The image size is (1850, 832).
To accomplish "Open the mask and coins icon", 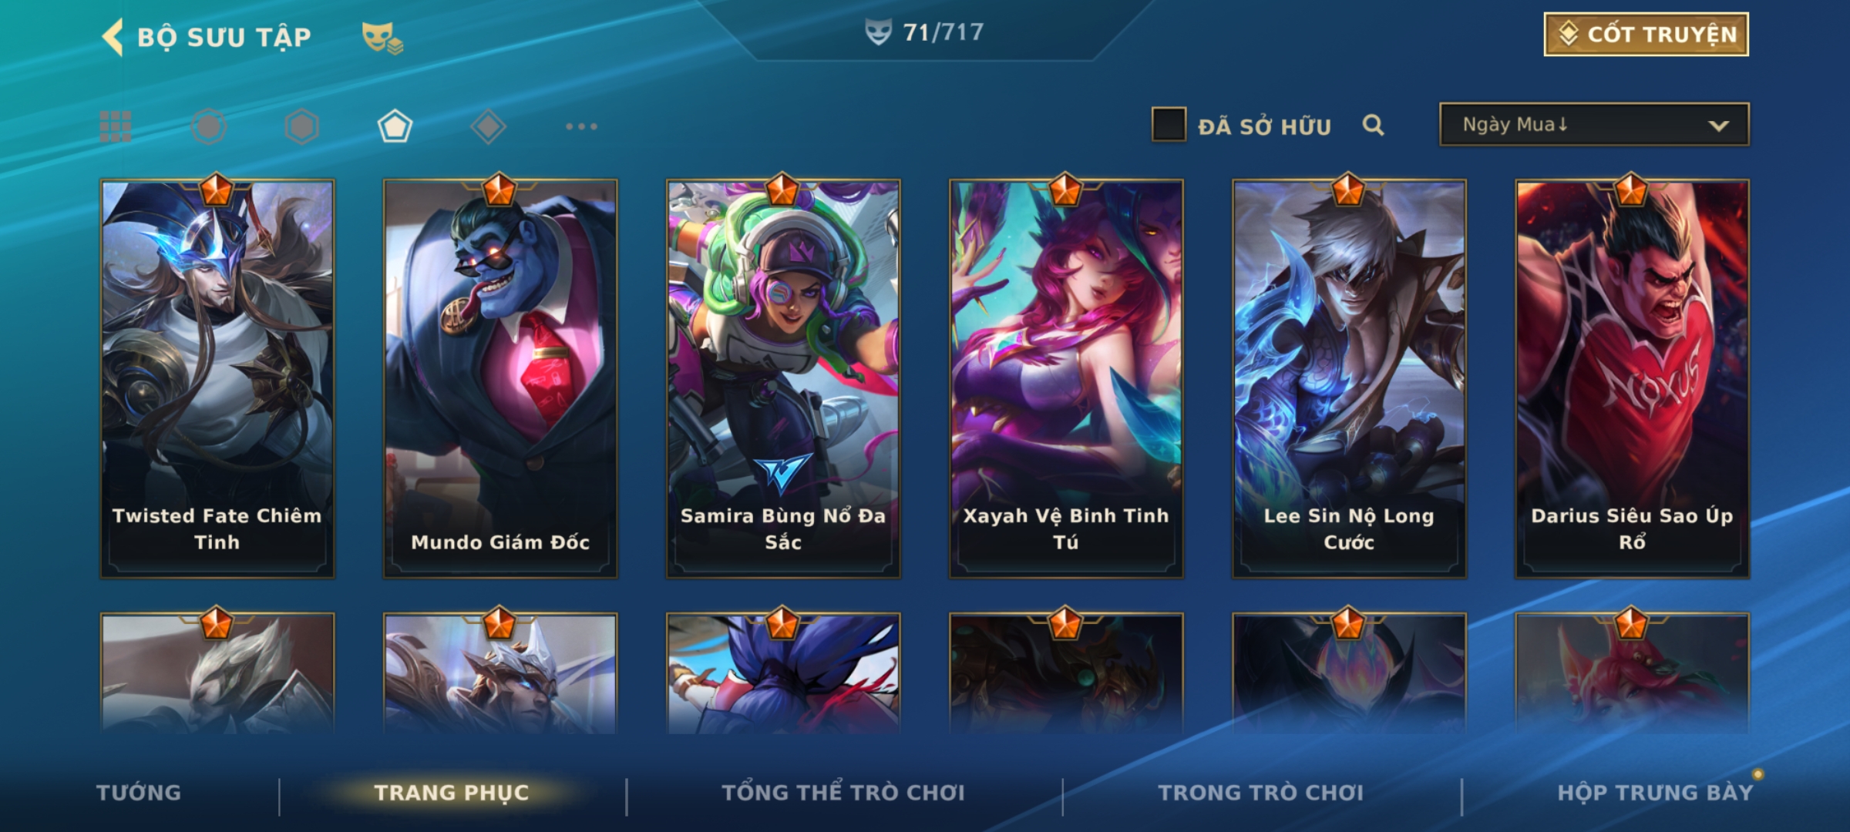I will [382, 37].
